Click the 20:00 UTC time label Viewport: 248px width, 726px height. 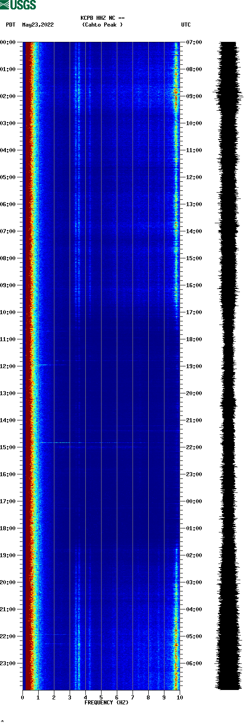point(194,393)
